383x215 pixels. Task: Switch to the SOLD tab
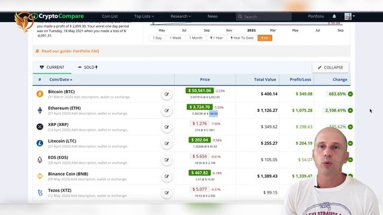point(88,67)
